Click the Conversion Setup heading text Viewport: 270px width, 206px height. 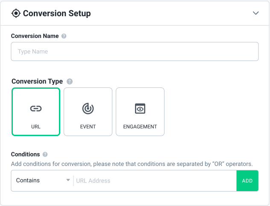tap(57, 13)
